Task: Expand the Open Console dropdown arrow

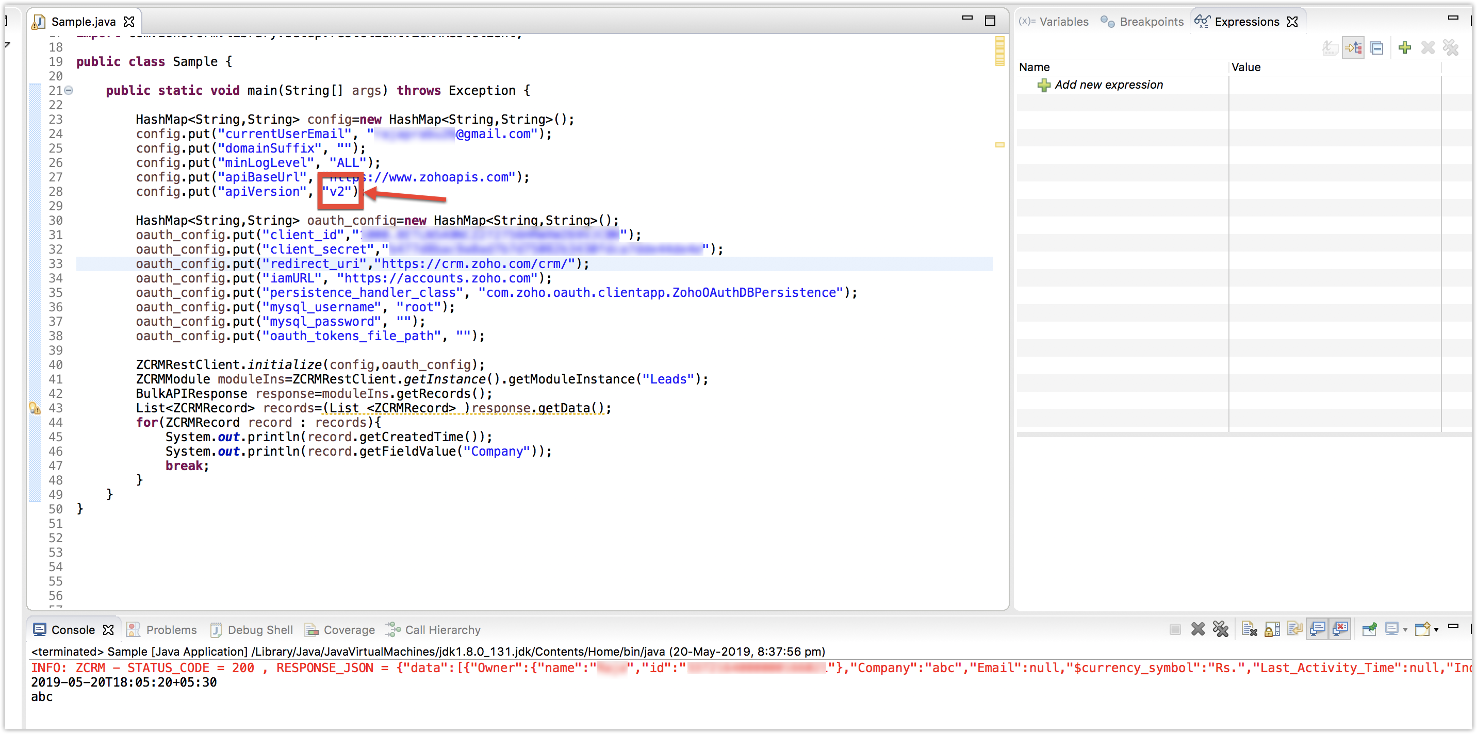Action: 1436,630
